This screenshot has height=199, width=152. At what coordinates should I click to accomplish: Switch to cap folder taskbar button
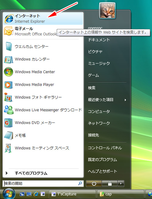(x=120, y=194)
